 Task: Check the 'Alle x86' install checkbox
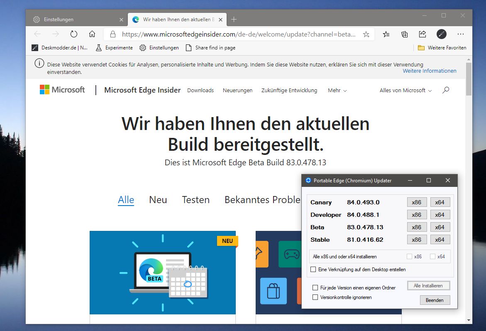click(x=410, y=257)
